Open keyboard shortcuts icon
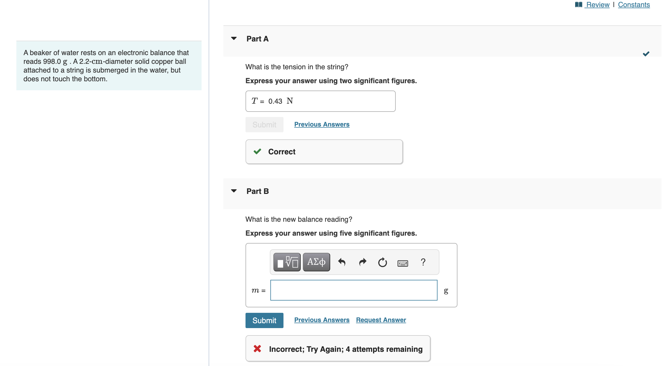The image size is (668, 366). 403,263
